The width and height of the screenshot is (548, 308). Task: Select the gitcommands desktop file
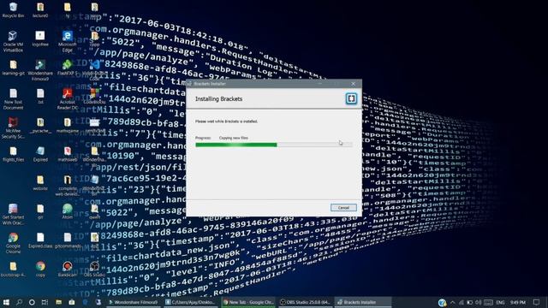pos(68,240)
